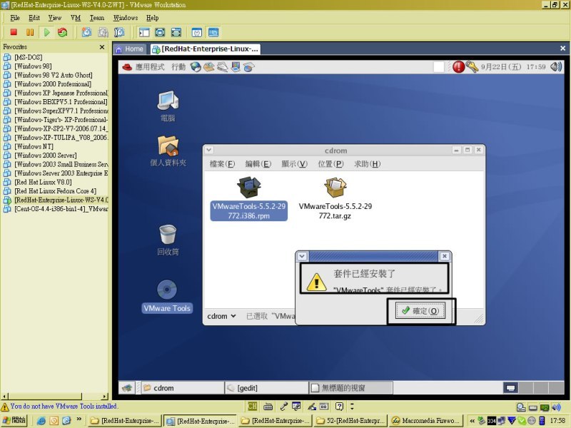Select the 電腦 desktop icon
This screenshot has width=571, height=428.
(x=168, y=106)
